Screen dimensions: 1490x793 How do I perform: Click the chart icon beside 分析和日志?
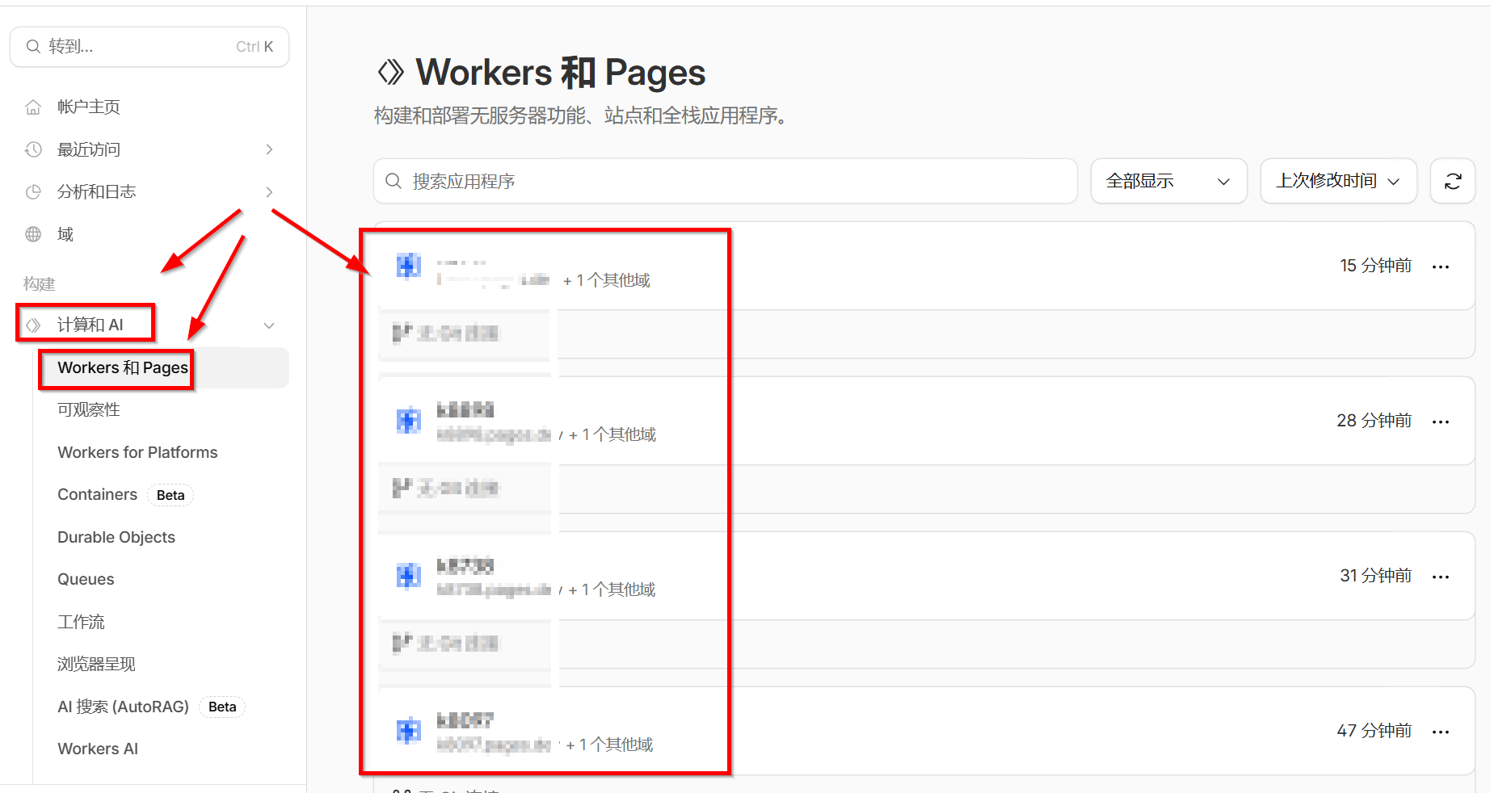[x=33, y=191]
